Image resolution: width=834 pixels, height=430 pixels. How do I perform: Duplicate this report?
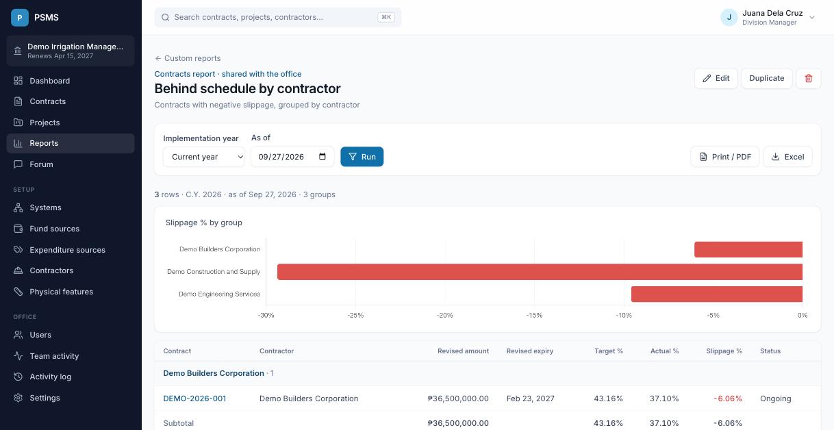pos(767,78)
